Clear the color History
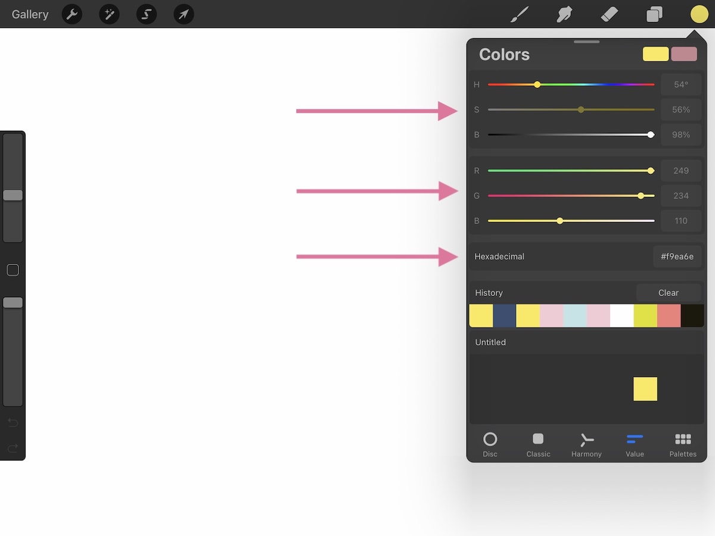This screenshot has width=715, height=536. click(669, 292)
